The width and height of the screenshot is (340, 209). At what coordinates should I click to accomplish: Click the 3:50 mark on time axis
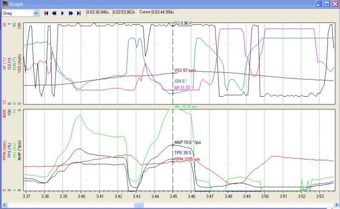265,197
